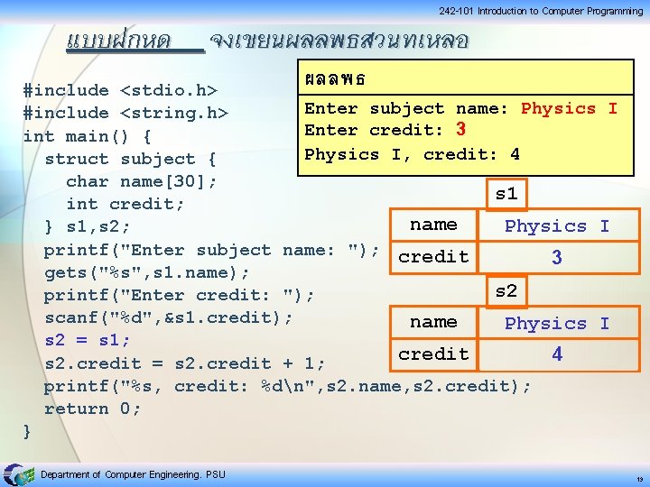Viewport: 650px width, 487px height.
Task: Click the "s2" struct label box
Action: coord(506,291)
